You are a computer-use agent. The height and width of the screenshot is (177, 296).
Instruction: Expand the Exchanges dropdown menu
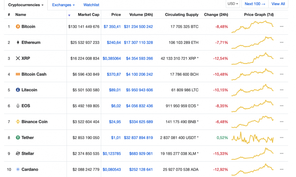point(63,5)
